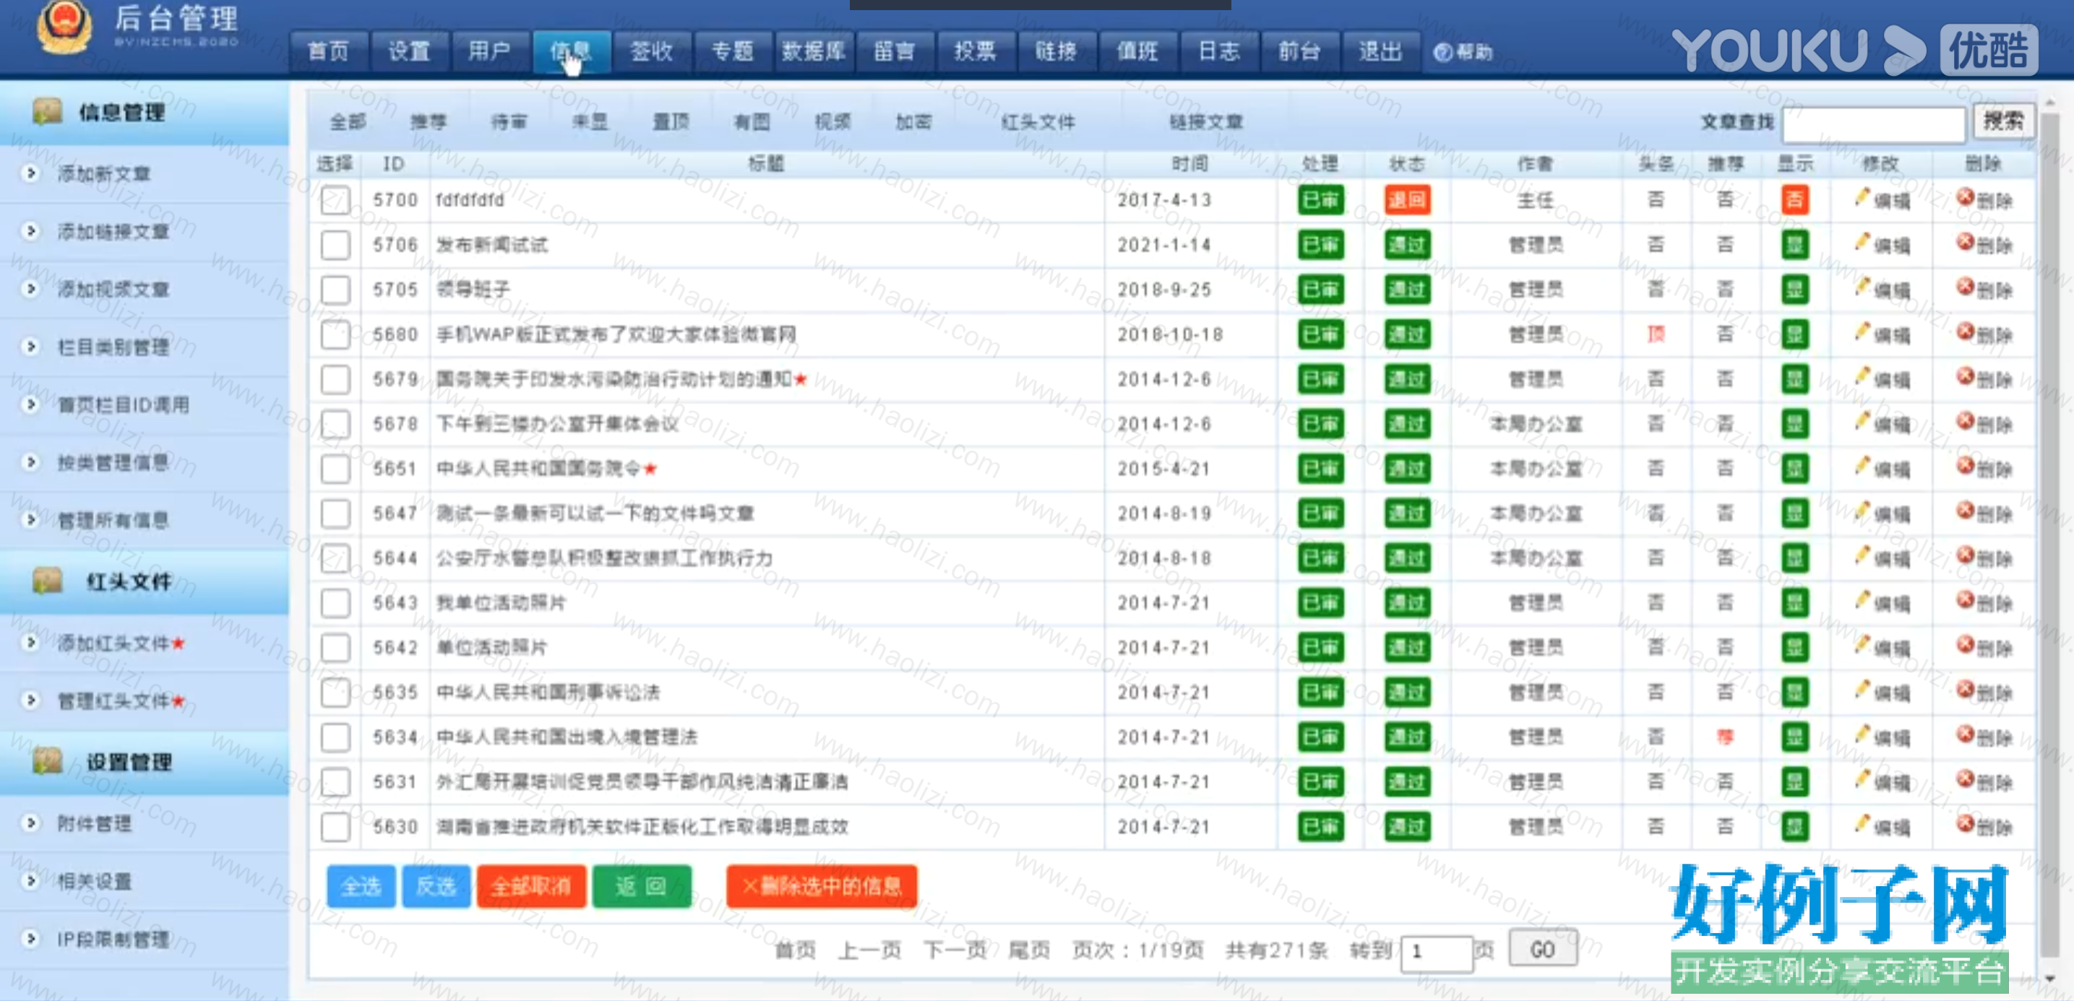Click delete icon for article 5644
Image resolution: width=2074 pixels, height=1001 pixels.
click(x=1966, y=556)
